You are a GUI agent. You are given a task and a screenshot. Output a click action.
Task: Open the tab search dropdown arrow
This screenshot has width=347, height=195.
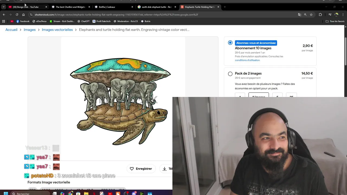click(x=4, y=7)
